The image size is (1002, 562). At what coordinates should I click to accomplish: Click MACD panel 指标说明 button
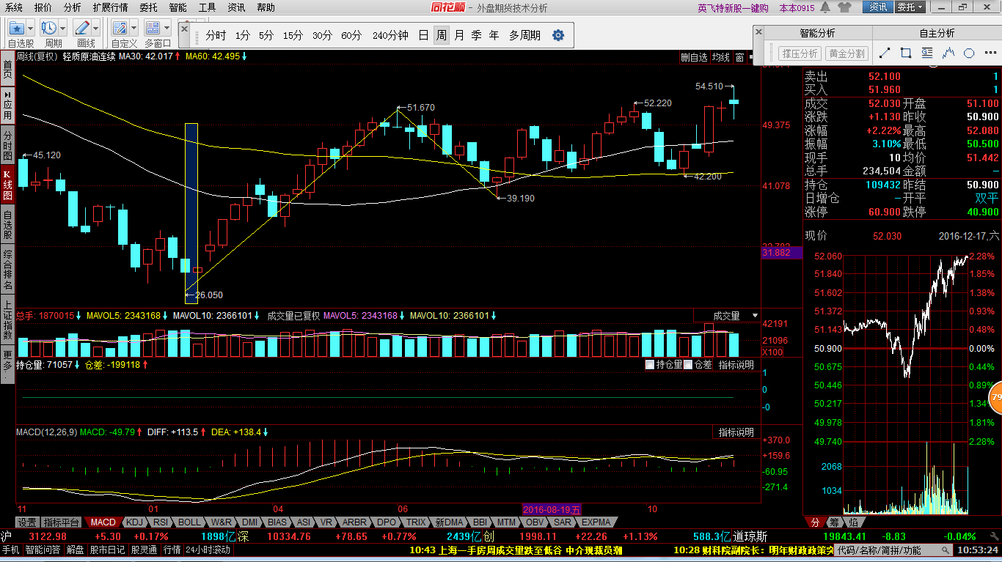736,432
